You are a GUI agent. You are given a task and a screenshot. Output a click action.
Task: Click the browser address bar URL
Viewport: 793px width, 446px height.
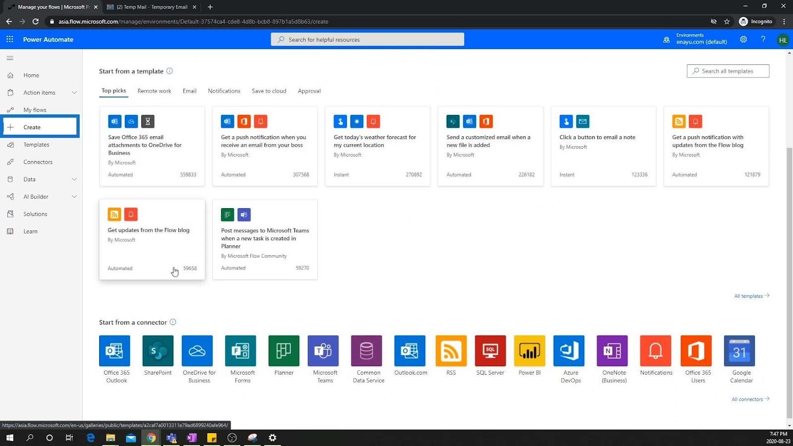pyautogui.click(x=193, y=21)
